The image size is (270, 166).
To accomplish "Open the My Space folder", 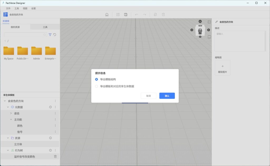I will (9, 51).
